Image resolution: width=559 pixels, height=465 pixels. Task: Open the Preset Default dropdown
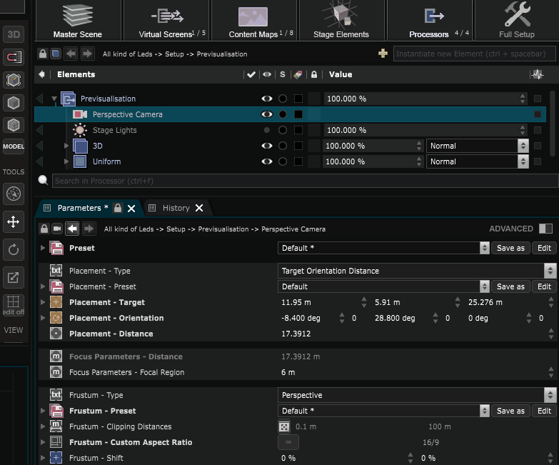click(383, 248)
